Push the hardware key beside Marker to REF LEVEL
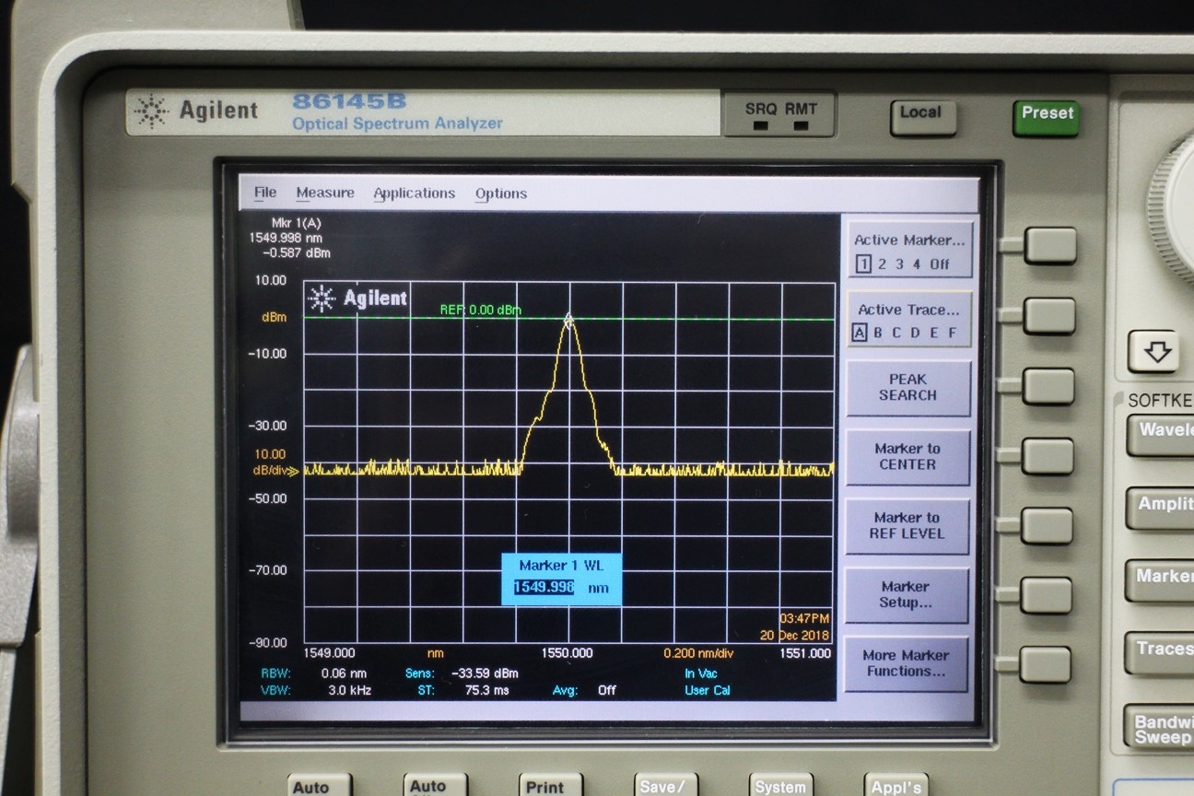Viewport: 1194px width, 796px height. tap(1047, 525)
